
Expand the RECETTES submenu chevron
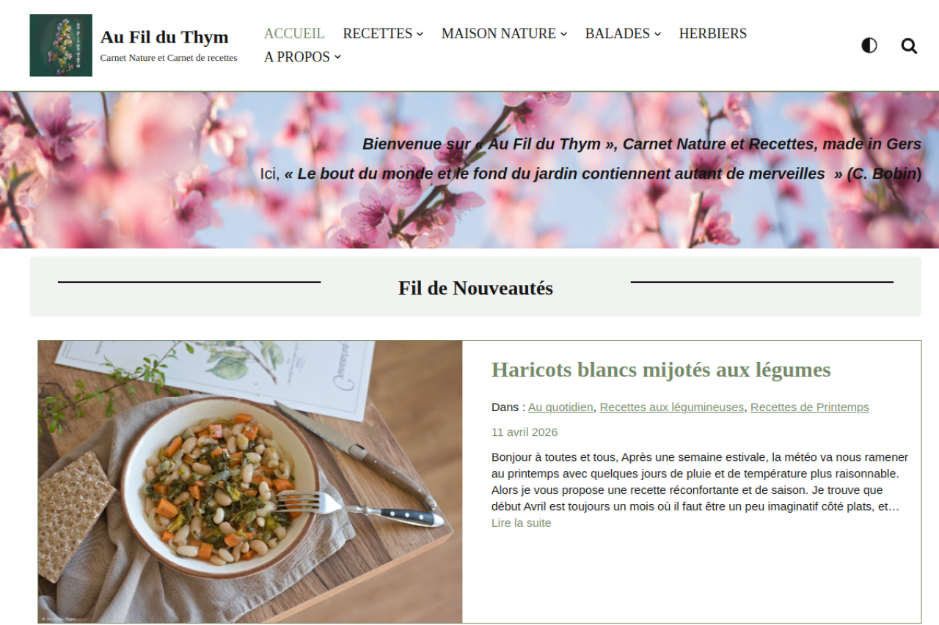(420, 34)
